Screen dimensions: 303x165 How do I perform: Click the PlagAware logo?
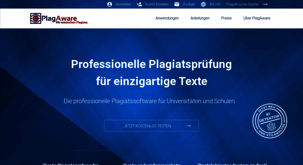click(x=59, y=19)
